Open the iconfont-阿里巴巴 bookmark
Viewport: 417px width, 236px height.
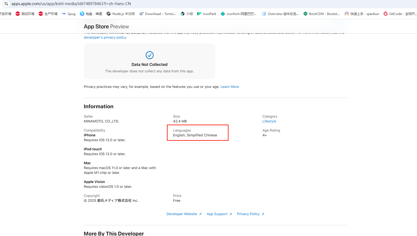238,14
